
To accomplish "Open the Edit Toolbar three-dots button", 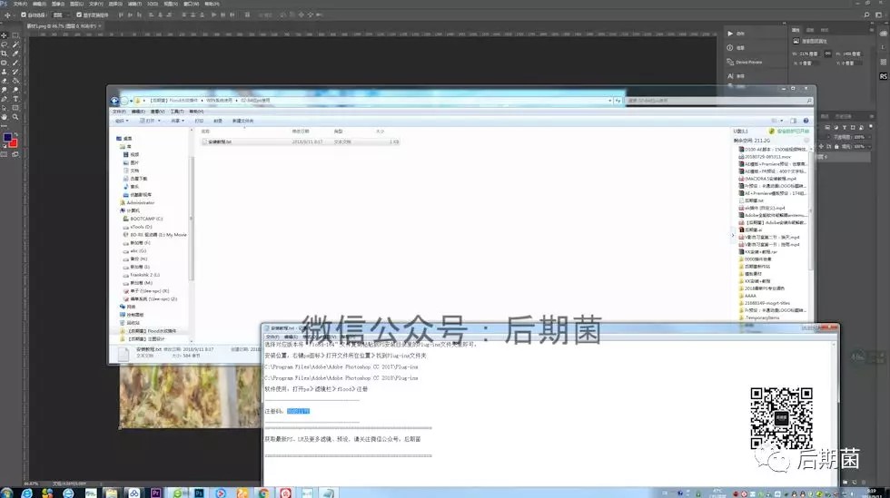I will (4, 126).
